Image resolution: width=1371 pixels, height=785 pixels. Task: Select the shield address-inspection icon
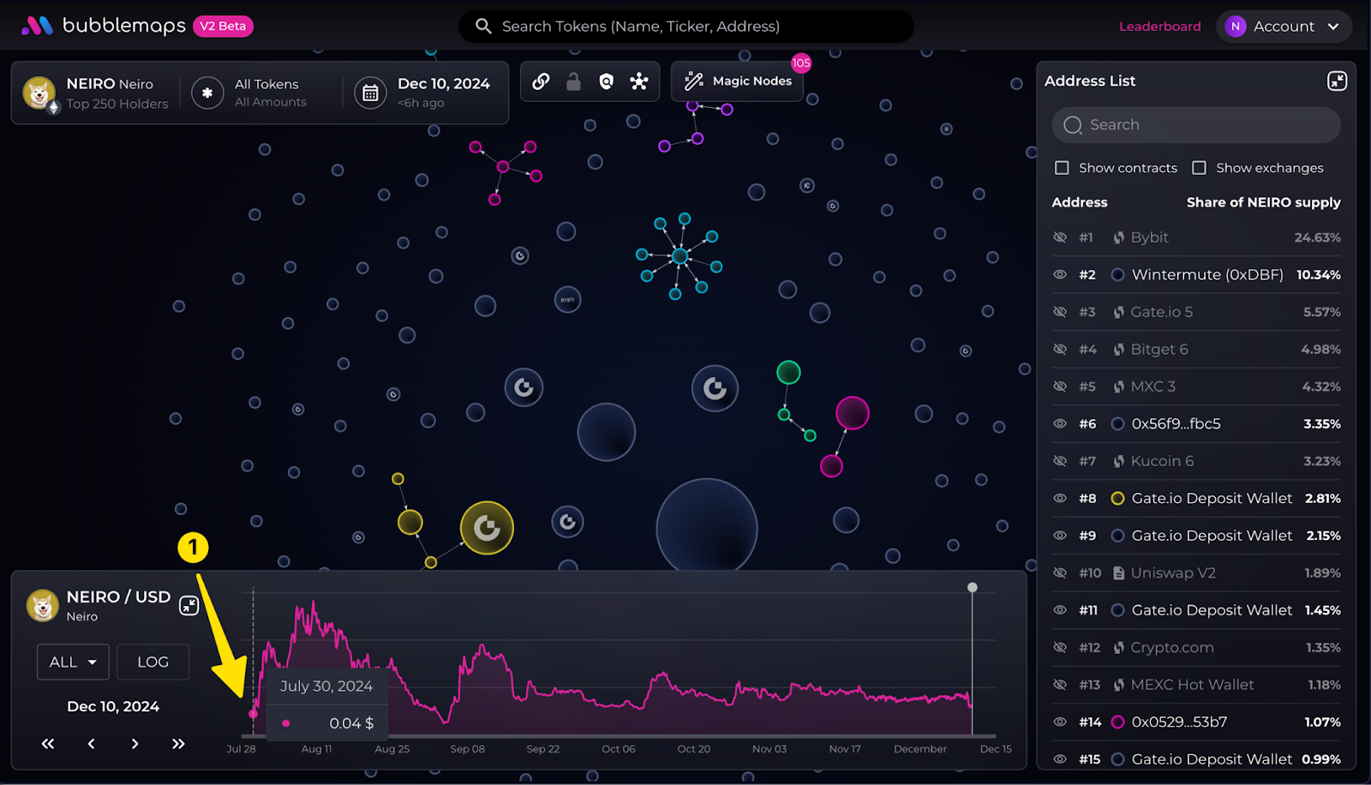click(x=607, y=81)
